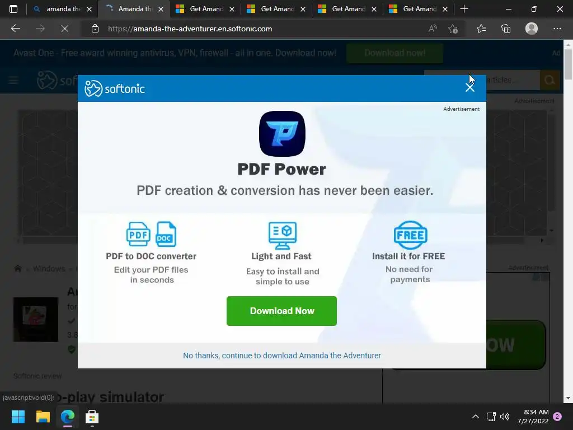Open a new browser tab
The width and height of the screenshot is (573, 430).
pyautogui.click(x=464, y=9)
